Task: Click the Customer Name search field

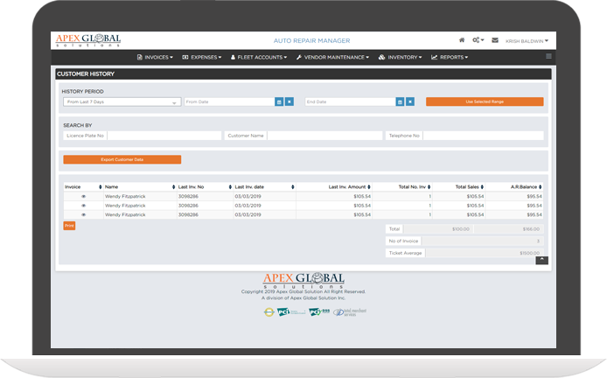Action: [x=324, y=136]
